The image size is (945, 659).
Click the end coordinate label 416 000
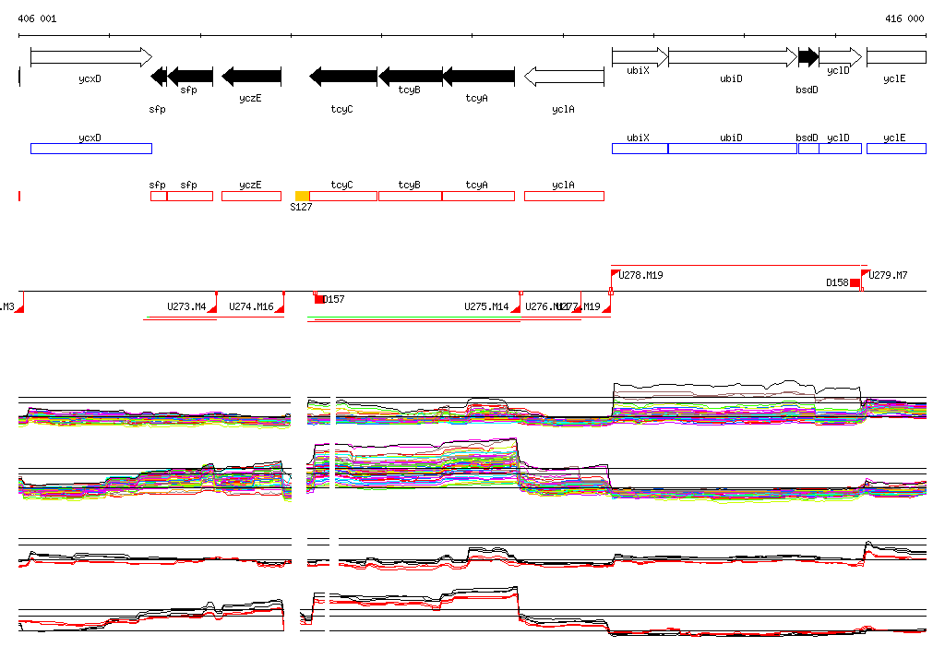[904, 18]
